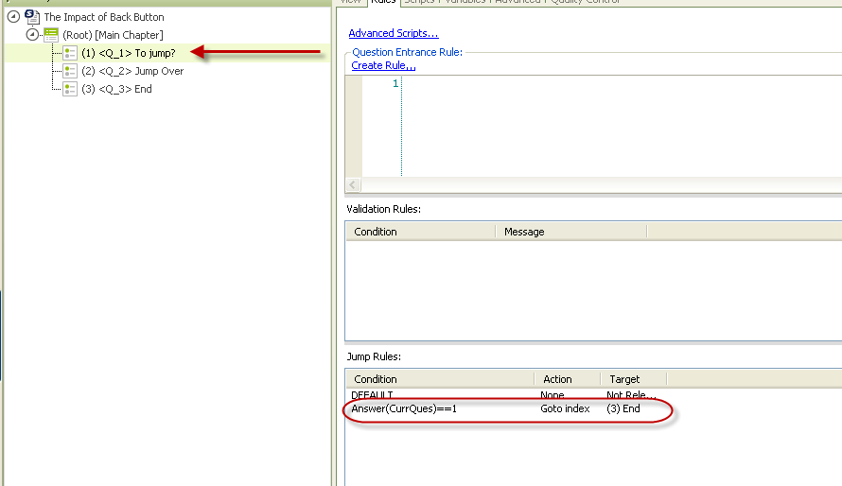Click Jump Rules 'Target' column header
Screen dimensions: 842x486
[x=634, y=379]
